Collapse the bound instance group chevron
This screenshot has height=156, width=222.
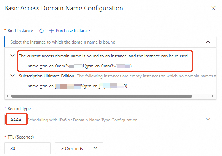[x=13, y=56]
